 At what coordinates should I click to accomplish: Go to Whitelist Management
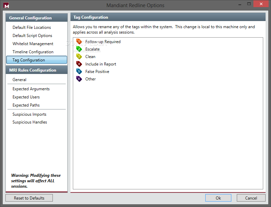(x=33, y=44)
